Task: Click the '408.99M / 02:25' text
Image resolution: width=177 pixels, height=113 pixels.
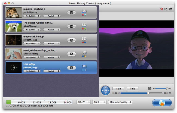Action: coord(30,54)
